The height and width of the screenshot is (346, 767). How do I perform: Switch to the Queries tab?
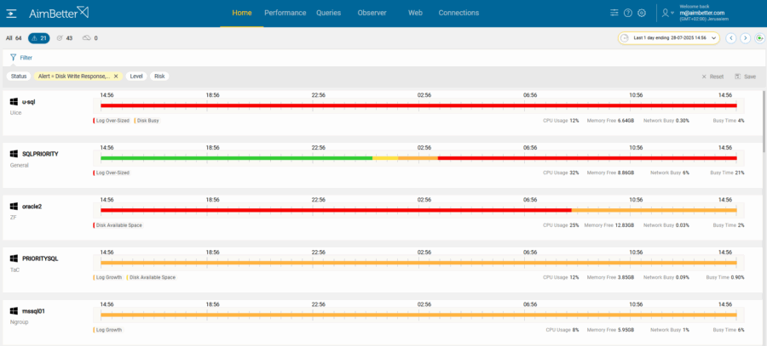(x=329, y=13)
